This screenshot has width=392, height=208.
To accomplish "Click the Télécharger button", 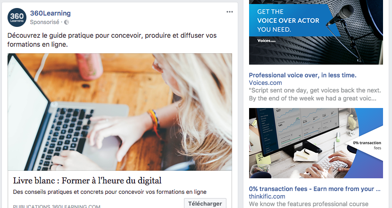I will click(205, 203).
